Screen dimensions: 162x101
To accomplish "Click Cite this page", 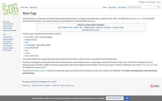I will [7, 50].
